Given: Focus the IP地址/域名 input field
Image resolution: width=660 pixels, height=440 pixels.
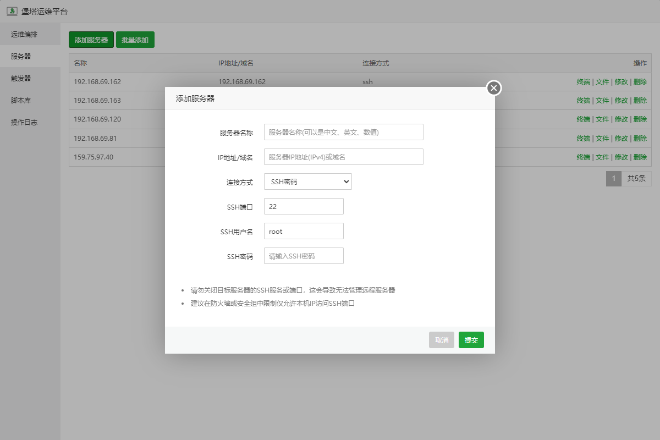Looking at the screenshot, I should coord(343,157).
